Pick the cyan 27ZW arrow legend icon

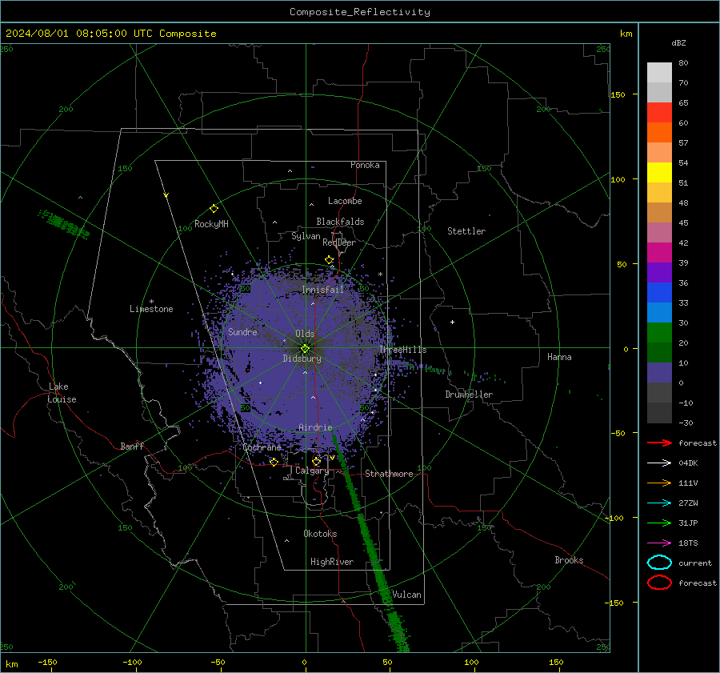point(659,503)
